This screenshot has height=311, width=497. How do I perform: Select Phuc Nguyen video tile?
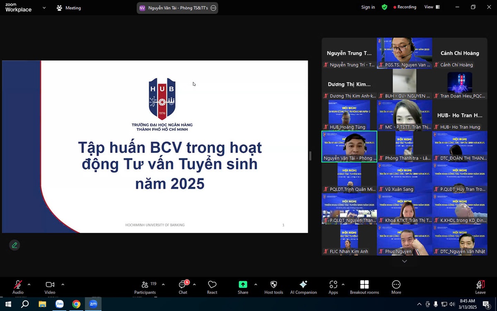click(x=405, y=240)
